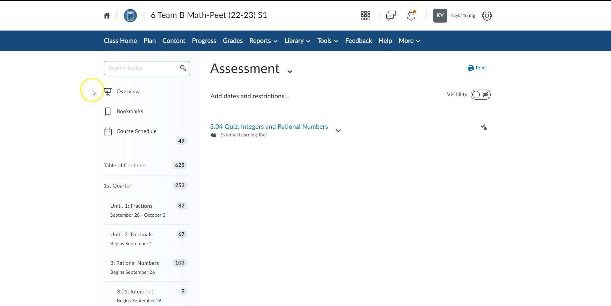Viewport: 611px width, 306px height.
Task: Open the 3.04 Quiz: Integers and Rational Numbers link
Action: pos(269,126)
